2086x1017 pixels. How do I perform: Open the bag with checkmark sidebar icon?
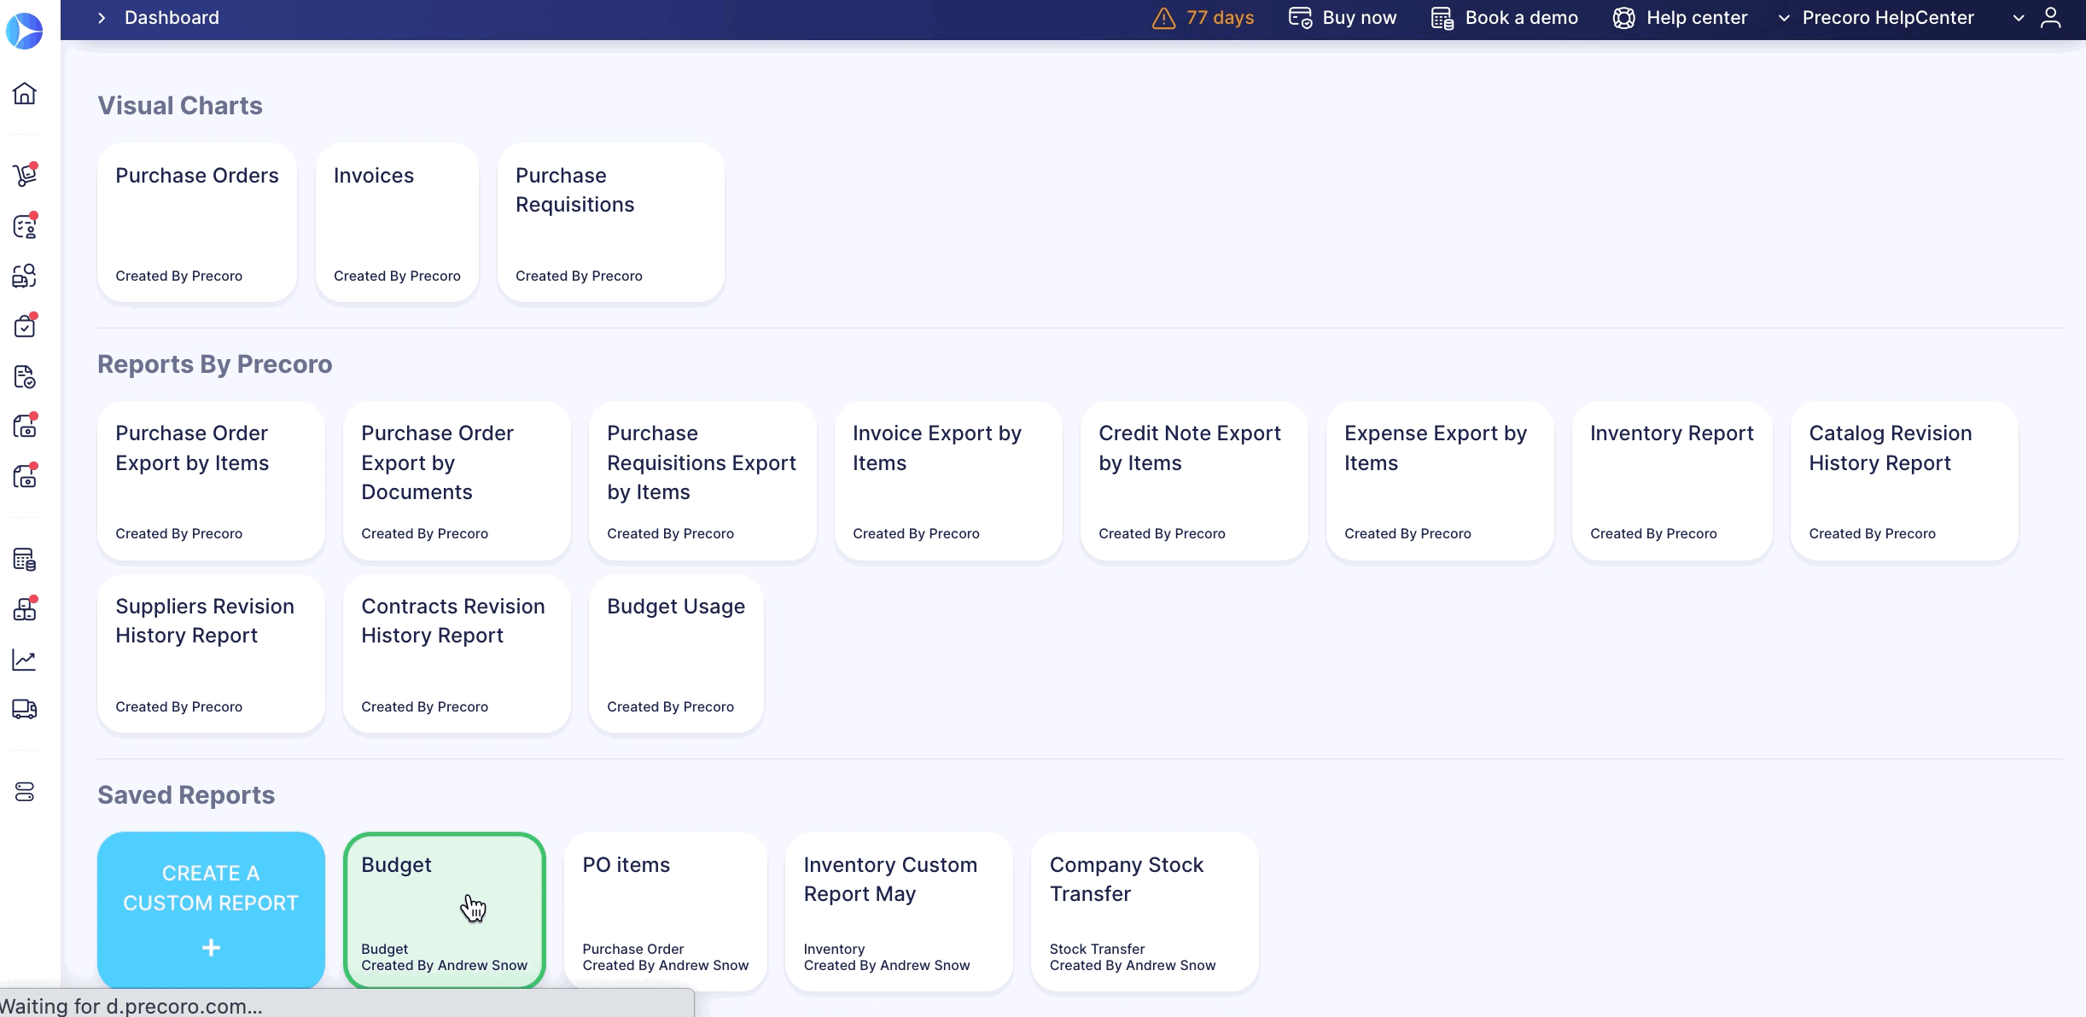pyautogui.click(x=25, y=326)
